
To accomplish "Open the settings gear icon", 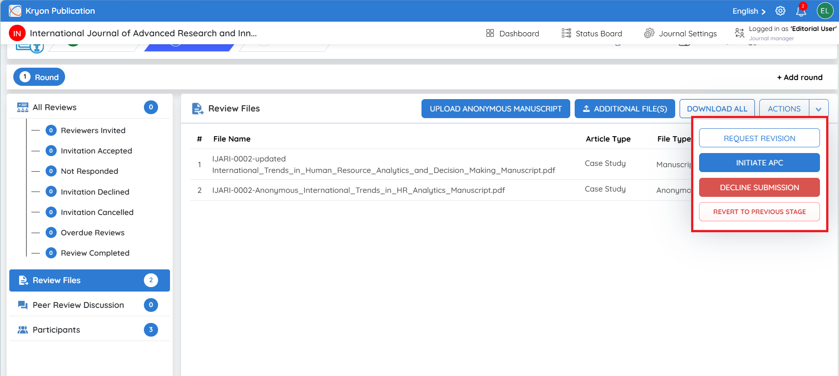I will pos(780,11).
